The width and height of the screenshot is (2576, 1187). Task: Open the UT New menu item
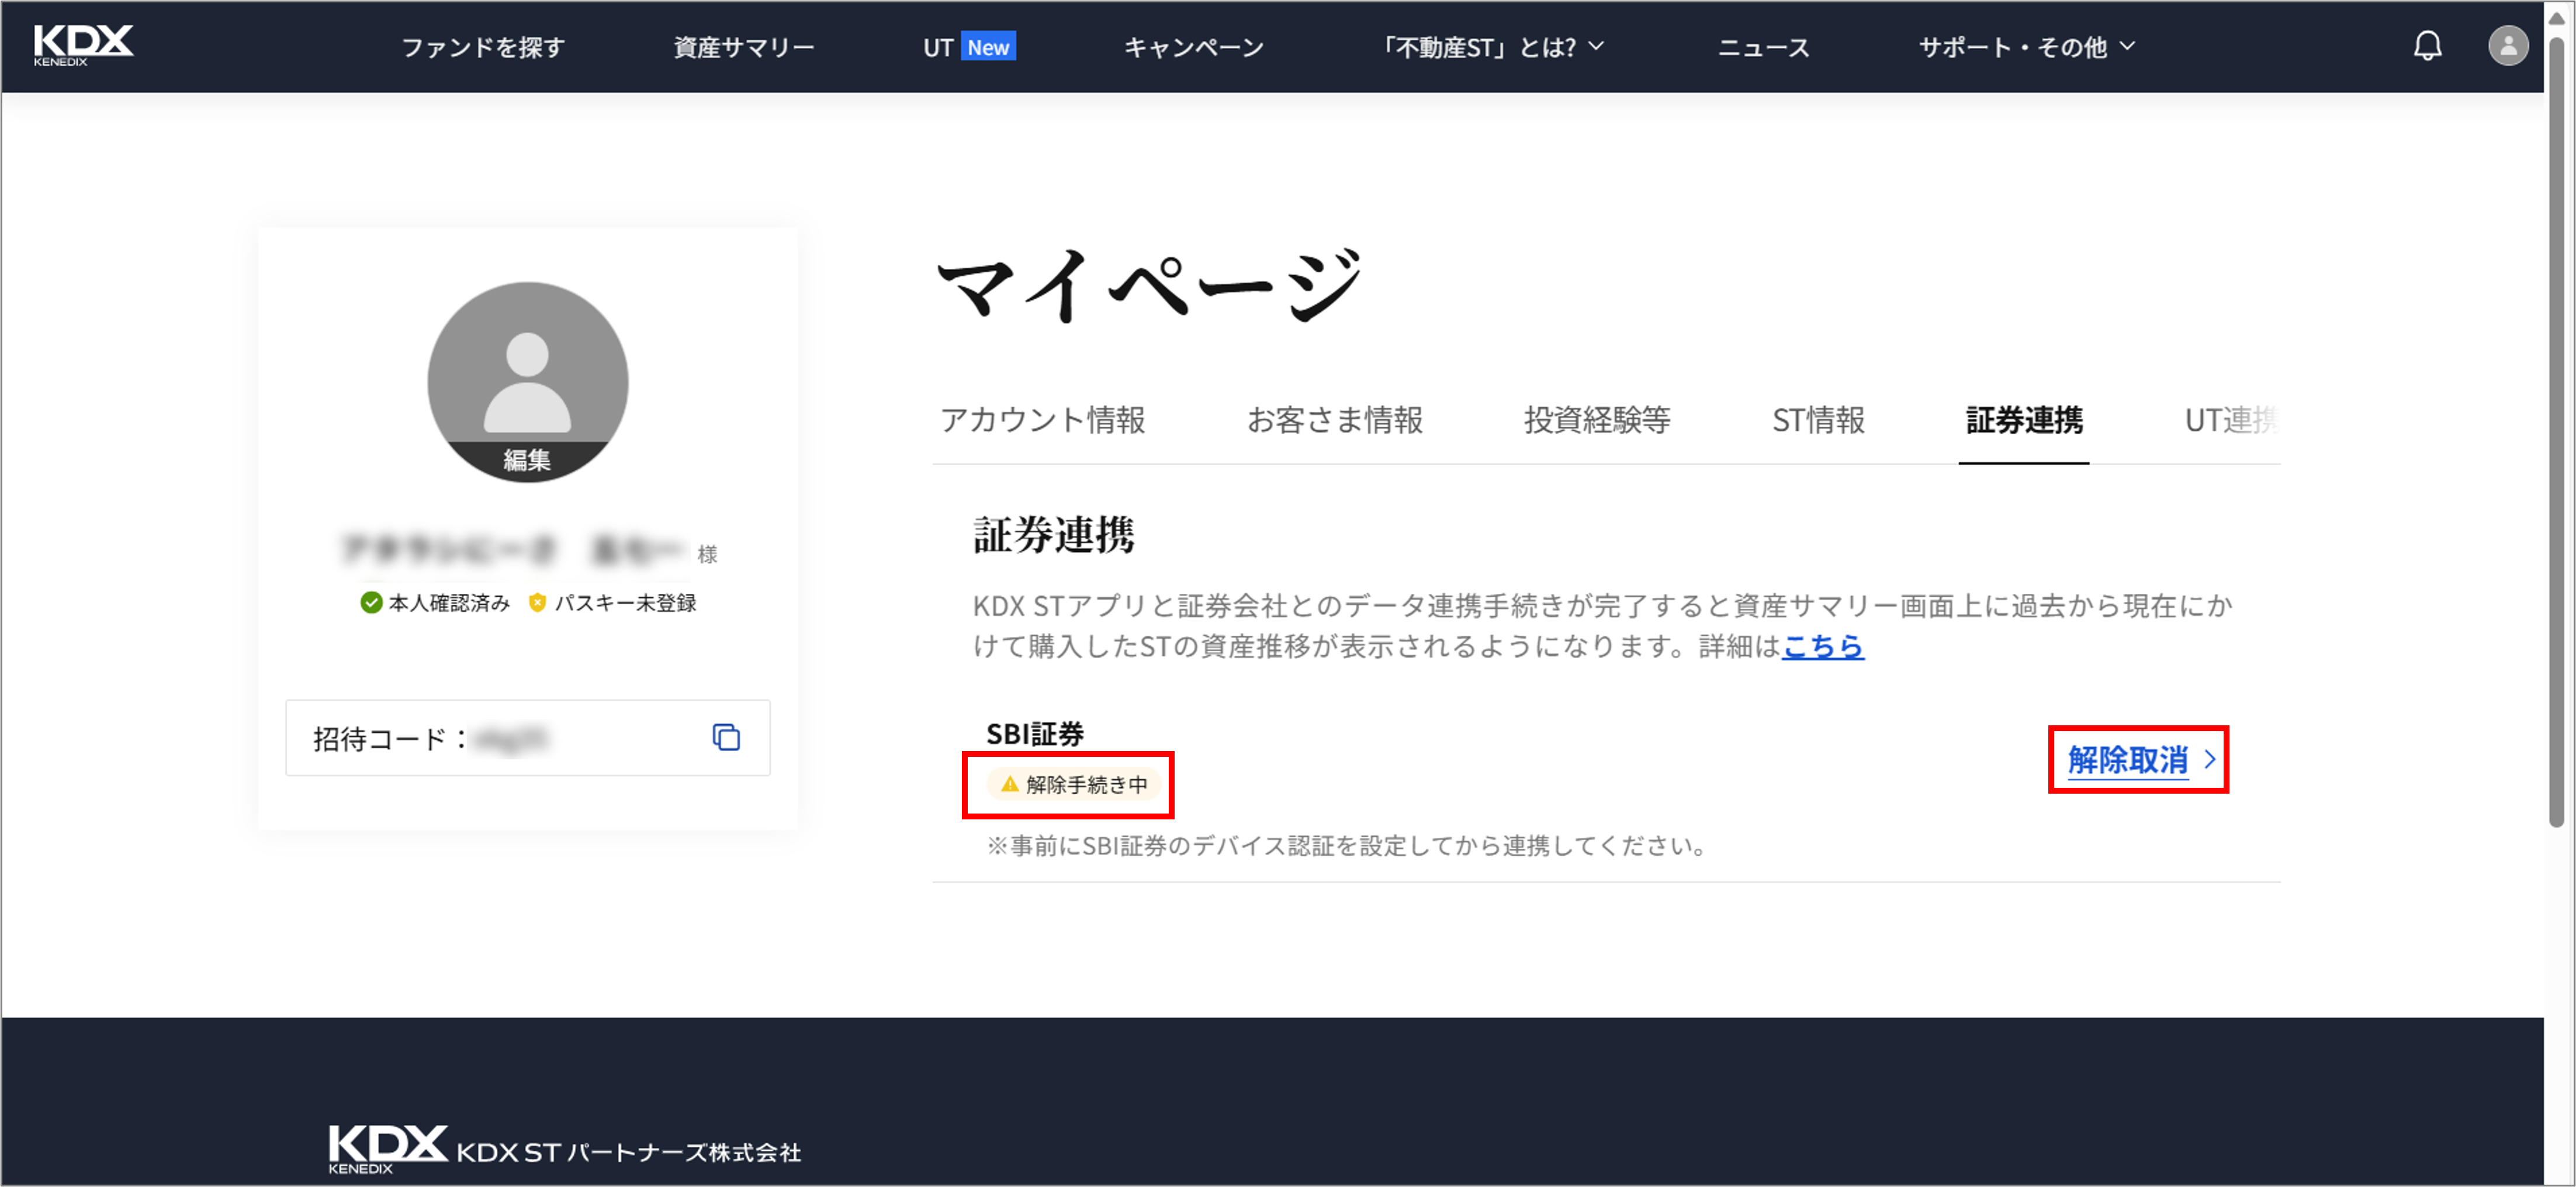tap(968, 47)
